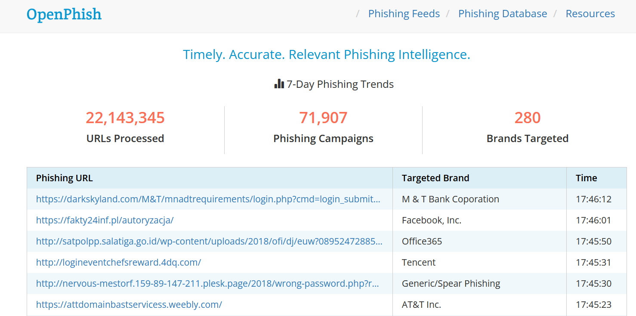Open the Resources page

[590, 13]
